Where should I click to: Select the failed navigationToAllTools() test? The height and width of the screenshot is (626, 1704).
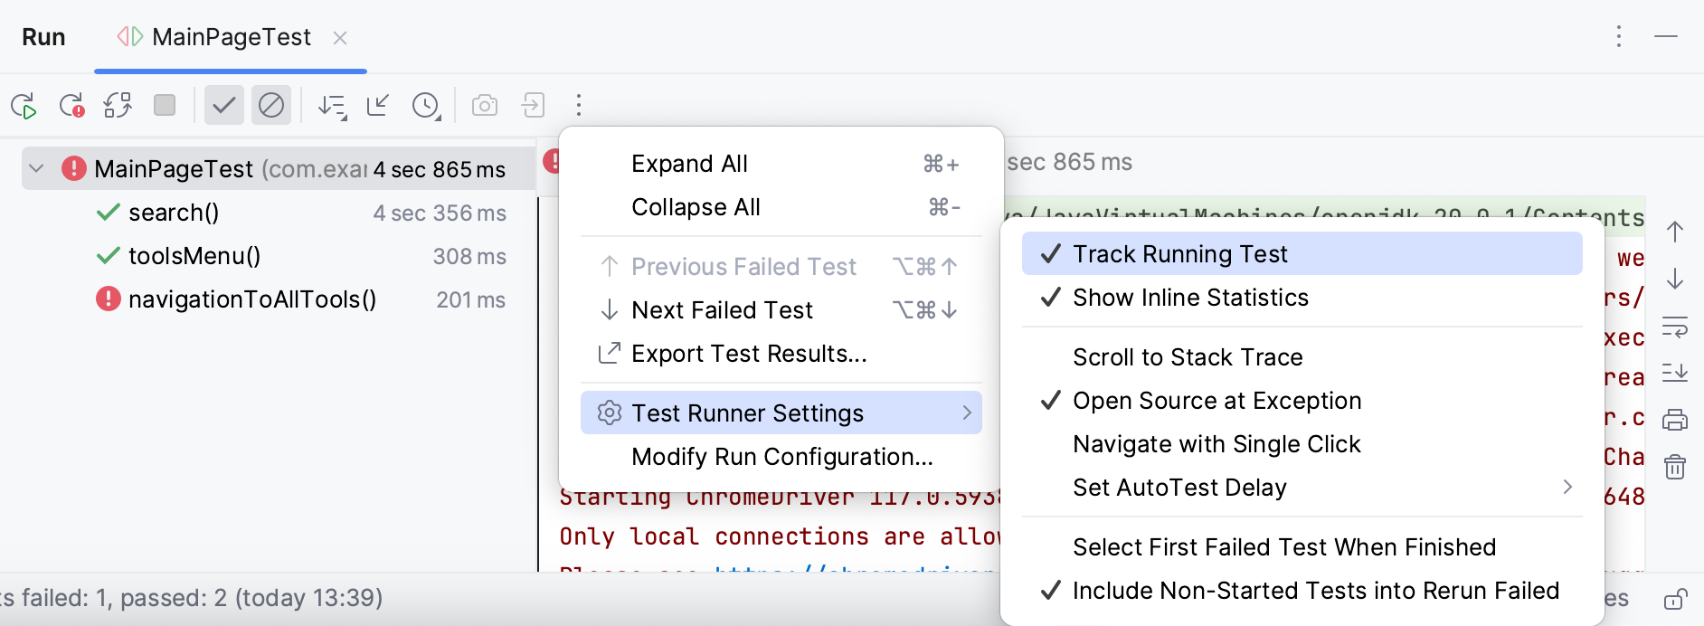(252, 299)
